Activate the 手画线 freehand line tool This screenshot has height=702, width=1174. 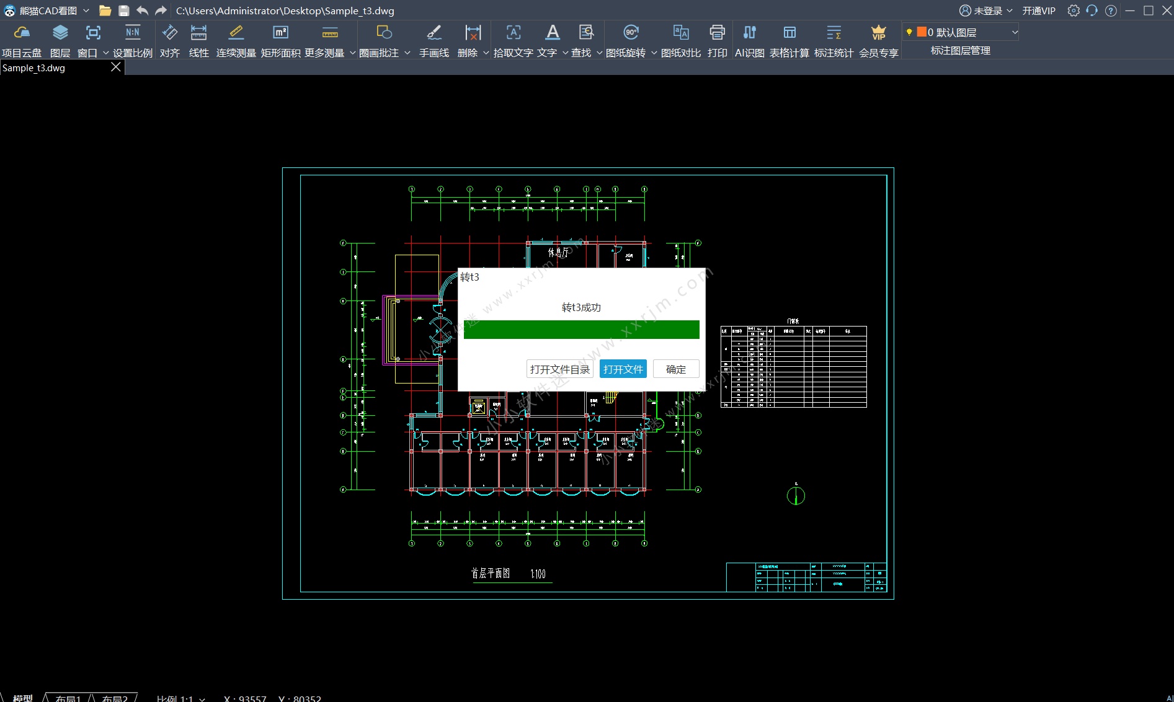434,41
